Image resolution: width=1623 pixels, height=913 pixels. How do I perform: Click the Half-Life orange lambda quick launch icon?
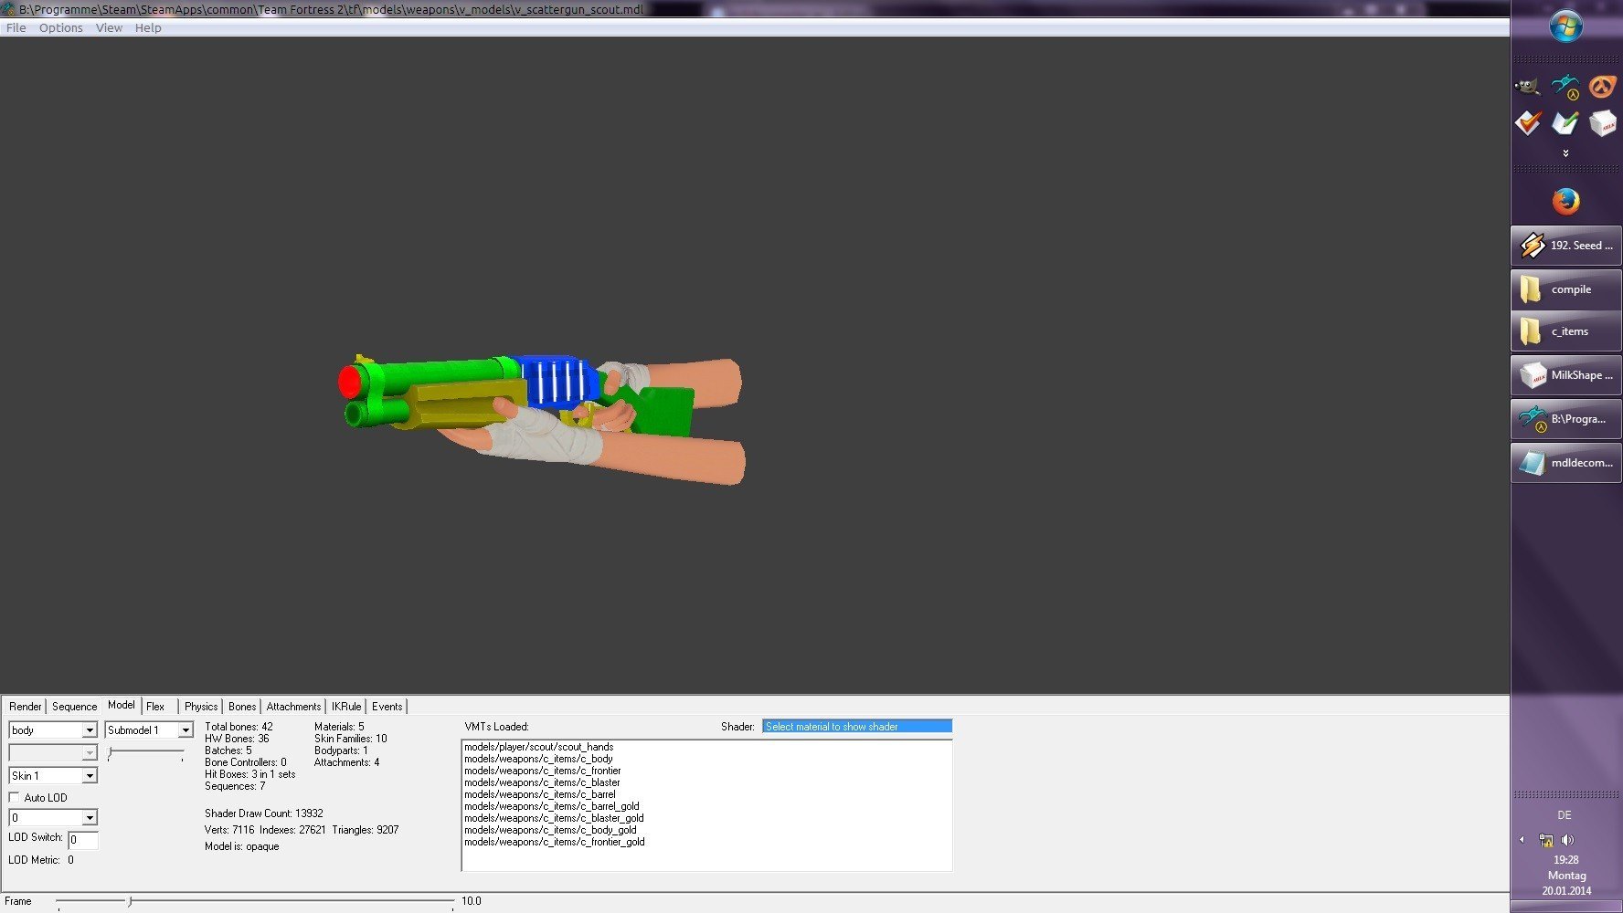pyautogui.click(x=1602, y=87)
